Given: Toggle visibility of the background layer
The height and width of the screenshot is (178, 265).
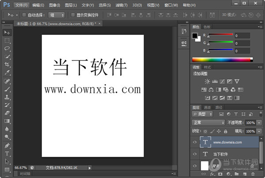Looking at the screenshot, I should click(195, 166).
